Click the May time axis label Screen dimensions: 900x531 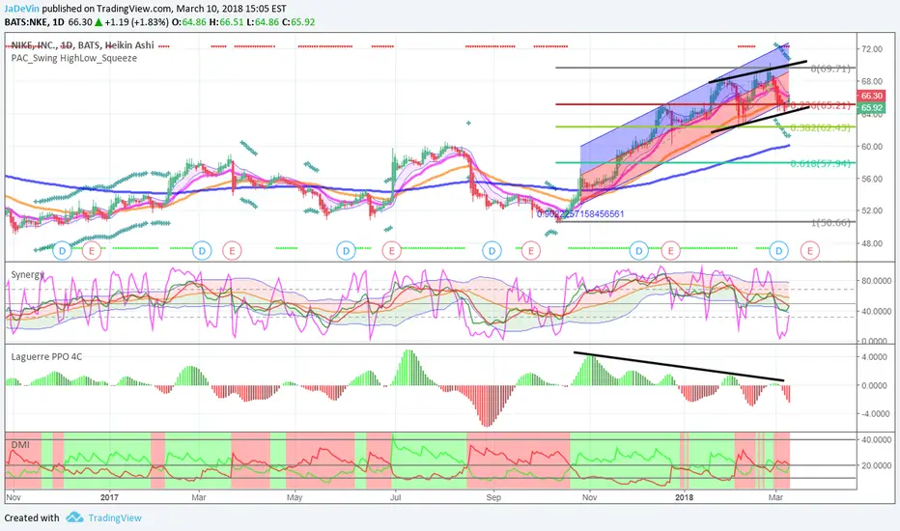[295, 497]
